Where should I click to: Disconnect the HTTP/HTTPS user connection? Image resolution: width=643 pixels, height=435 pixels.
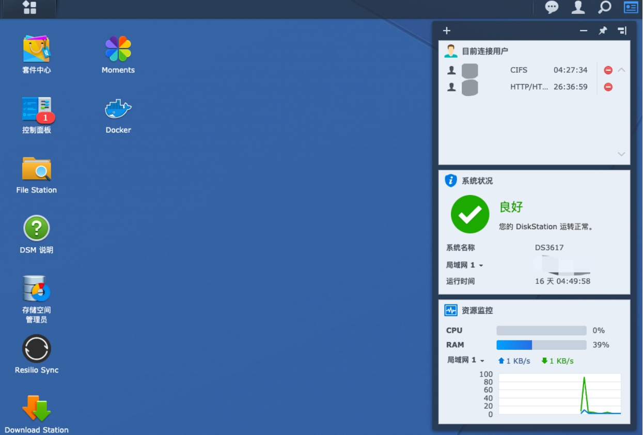(x=608, y=87)
